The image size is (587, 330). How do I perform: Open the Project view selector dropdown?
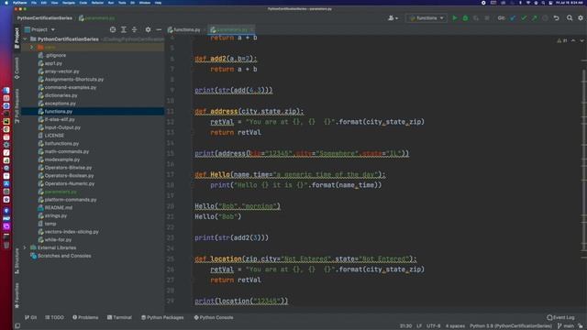39,29
